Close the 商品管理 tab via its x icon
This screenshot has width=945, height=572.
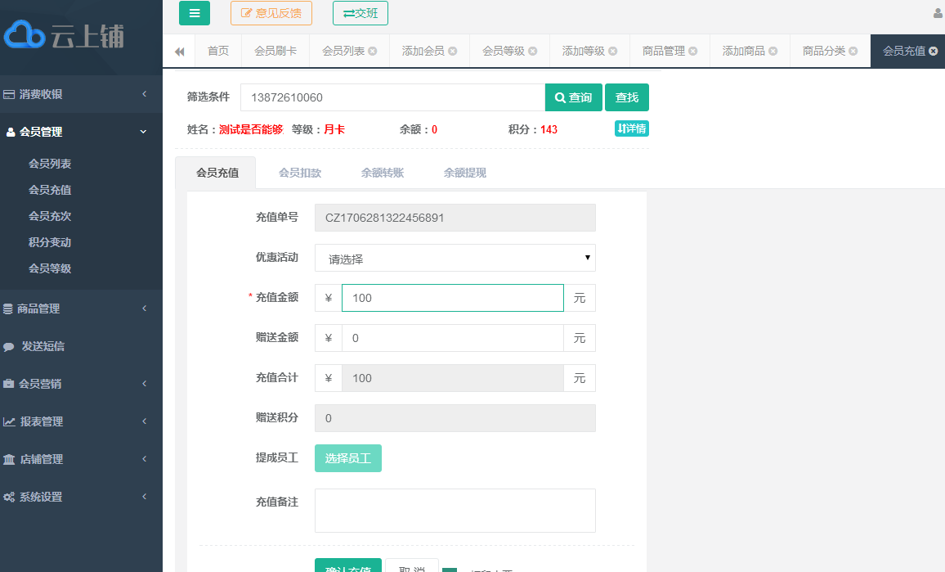tap(693, 52)
